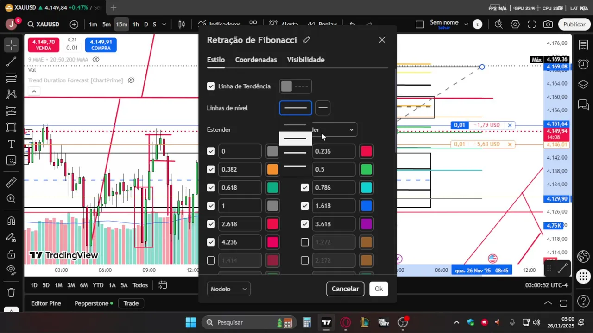Close the Fibonacci settings dialog

pos(382,40)
